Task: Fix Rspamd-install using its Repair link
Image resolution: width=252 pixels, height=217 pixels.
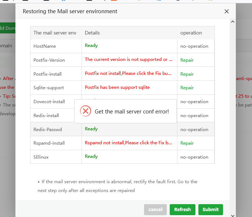Action: click(187, 143)
